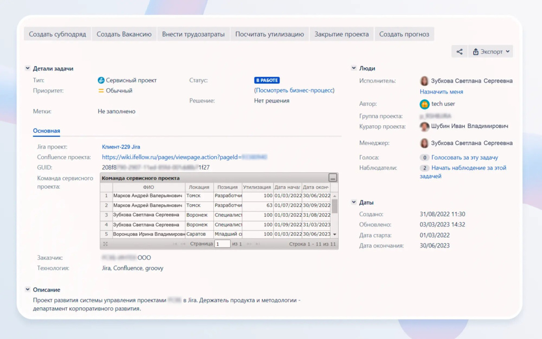Screen dimensions: 542x339
Task: Select row 2 Марков with utilization 63
Action: pos(215,205)
